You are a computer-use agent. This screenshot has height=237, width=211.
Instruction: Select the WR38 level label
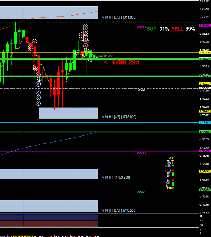point(141,27)
